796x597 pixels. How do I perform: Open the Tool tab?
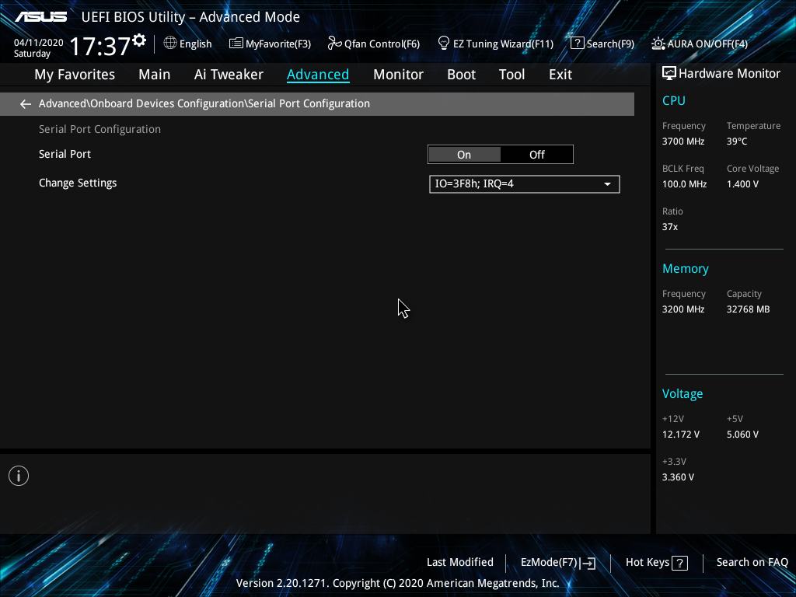click(x=511, y=75)
